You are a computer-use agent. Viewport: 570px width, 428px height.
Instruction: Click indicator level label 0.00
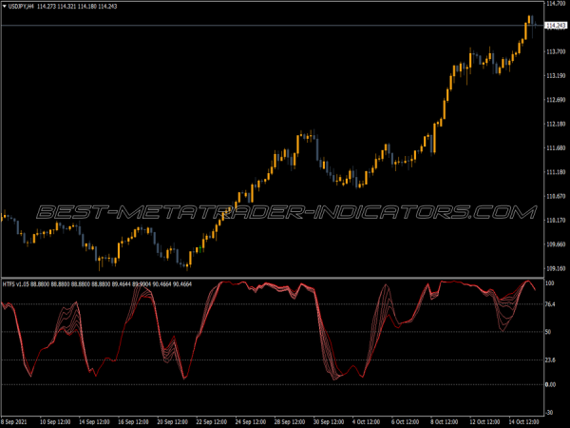550,384
